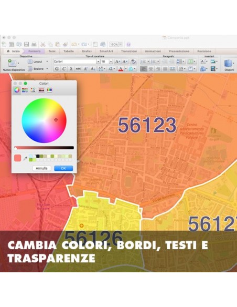Insert a shape from Inserisci group
This screenshot has width=237, height=307.
pos(203,69)
